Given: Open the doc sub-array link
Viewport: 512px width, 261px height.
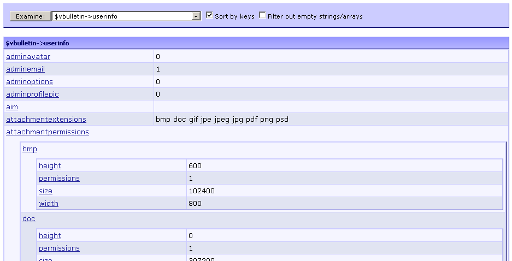Looking at the screenshot, I should point(29,219).
